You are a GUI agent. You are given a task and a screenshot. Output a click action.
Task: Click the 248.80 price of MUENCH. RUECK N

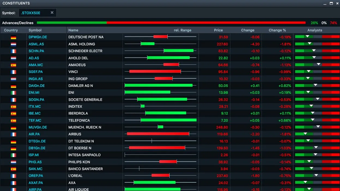[223, 127]
